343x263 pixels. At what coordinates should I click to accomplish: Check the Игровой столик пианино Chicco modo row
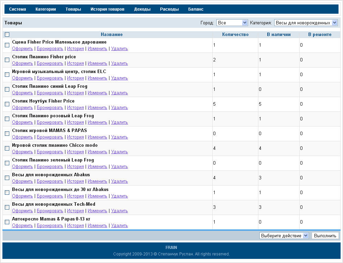point(7,148)
